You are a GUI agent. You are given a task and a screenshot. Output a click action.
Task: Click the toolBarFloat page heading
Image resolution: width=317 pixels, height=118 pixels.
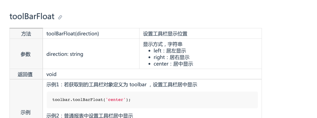32,17
